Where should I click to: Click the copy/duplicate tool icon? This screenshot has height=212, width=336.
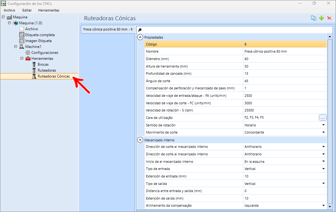click(313, 18)
